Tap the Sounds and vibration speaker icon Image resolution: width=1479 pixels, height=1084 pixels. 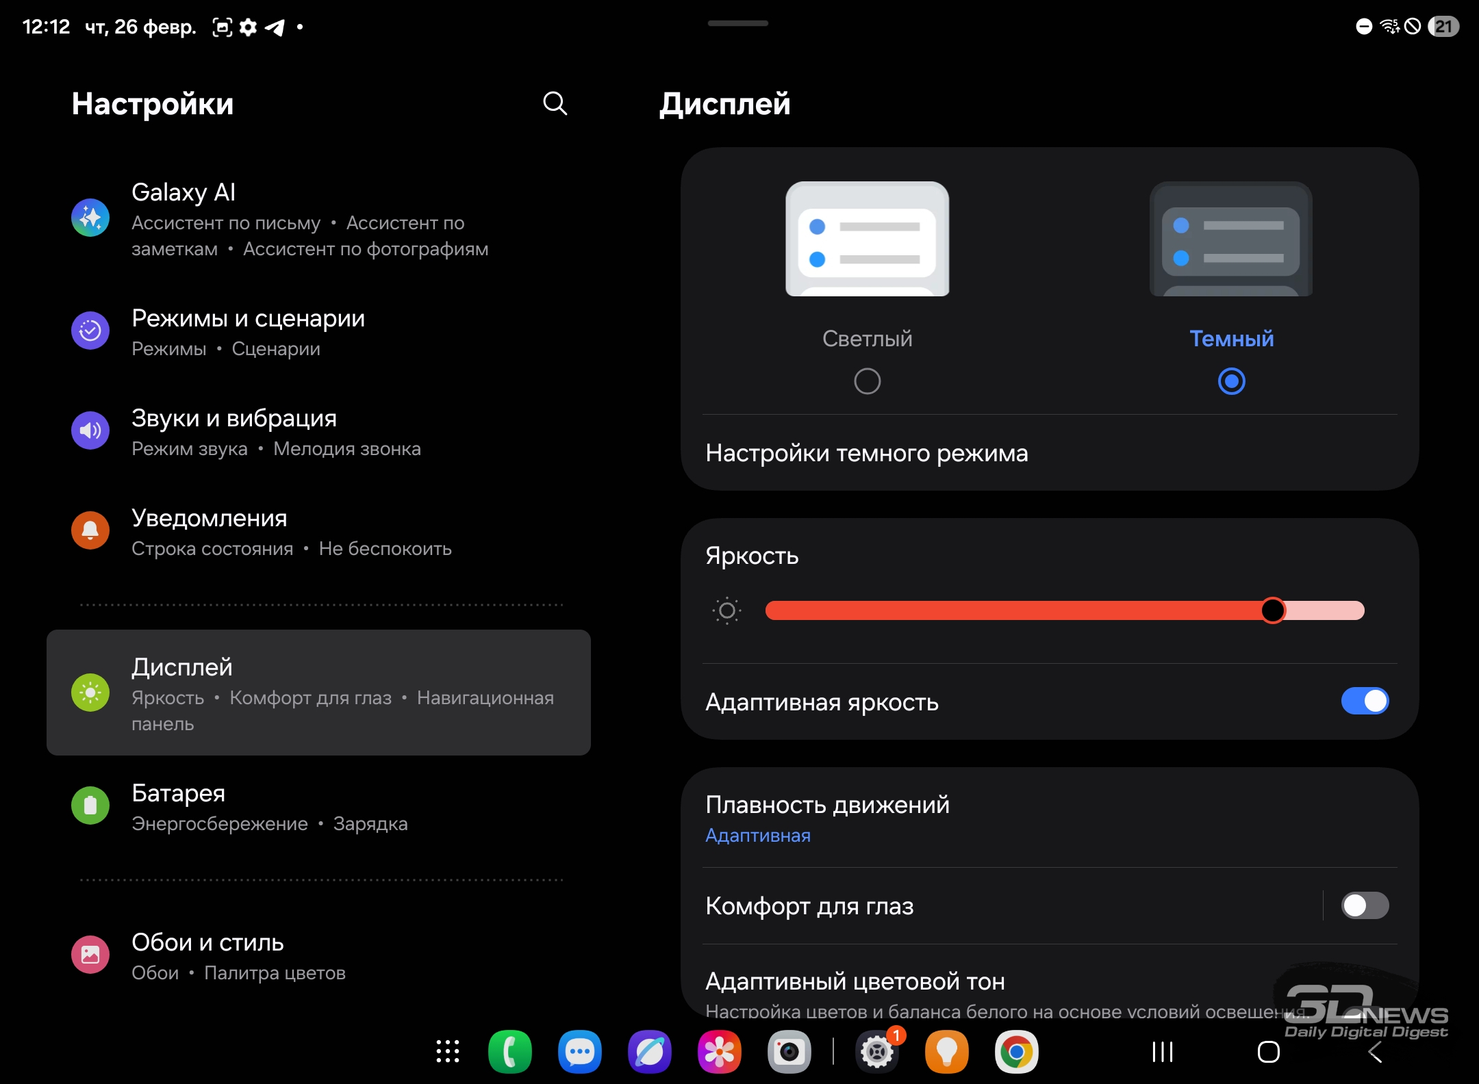click(90, 430)
